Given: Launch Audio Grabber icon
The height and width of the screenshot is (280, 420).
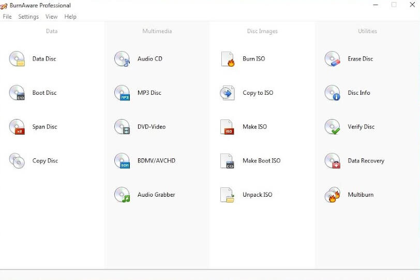Looking at the screenshot, I should point(122,195).
